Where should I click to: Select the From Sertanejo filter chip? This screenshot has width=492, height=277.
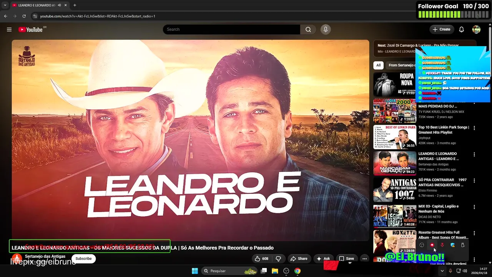[401, 65]
